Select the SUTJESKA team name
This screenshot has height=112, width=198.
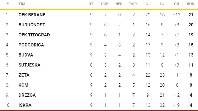29,65
